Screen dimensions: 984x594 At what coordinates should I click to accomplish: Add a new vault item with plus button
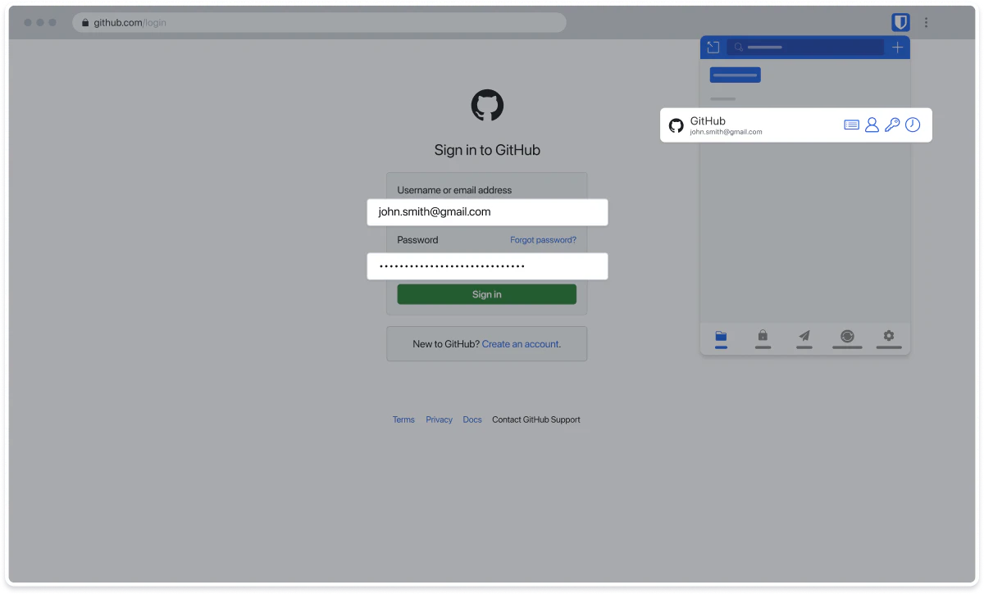pyautogui.click(x=896, y=47)
